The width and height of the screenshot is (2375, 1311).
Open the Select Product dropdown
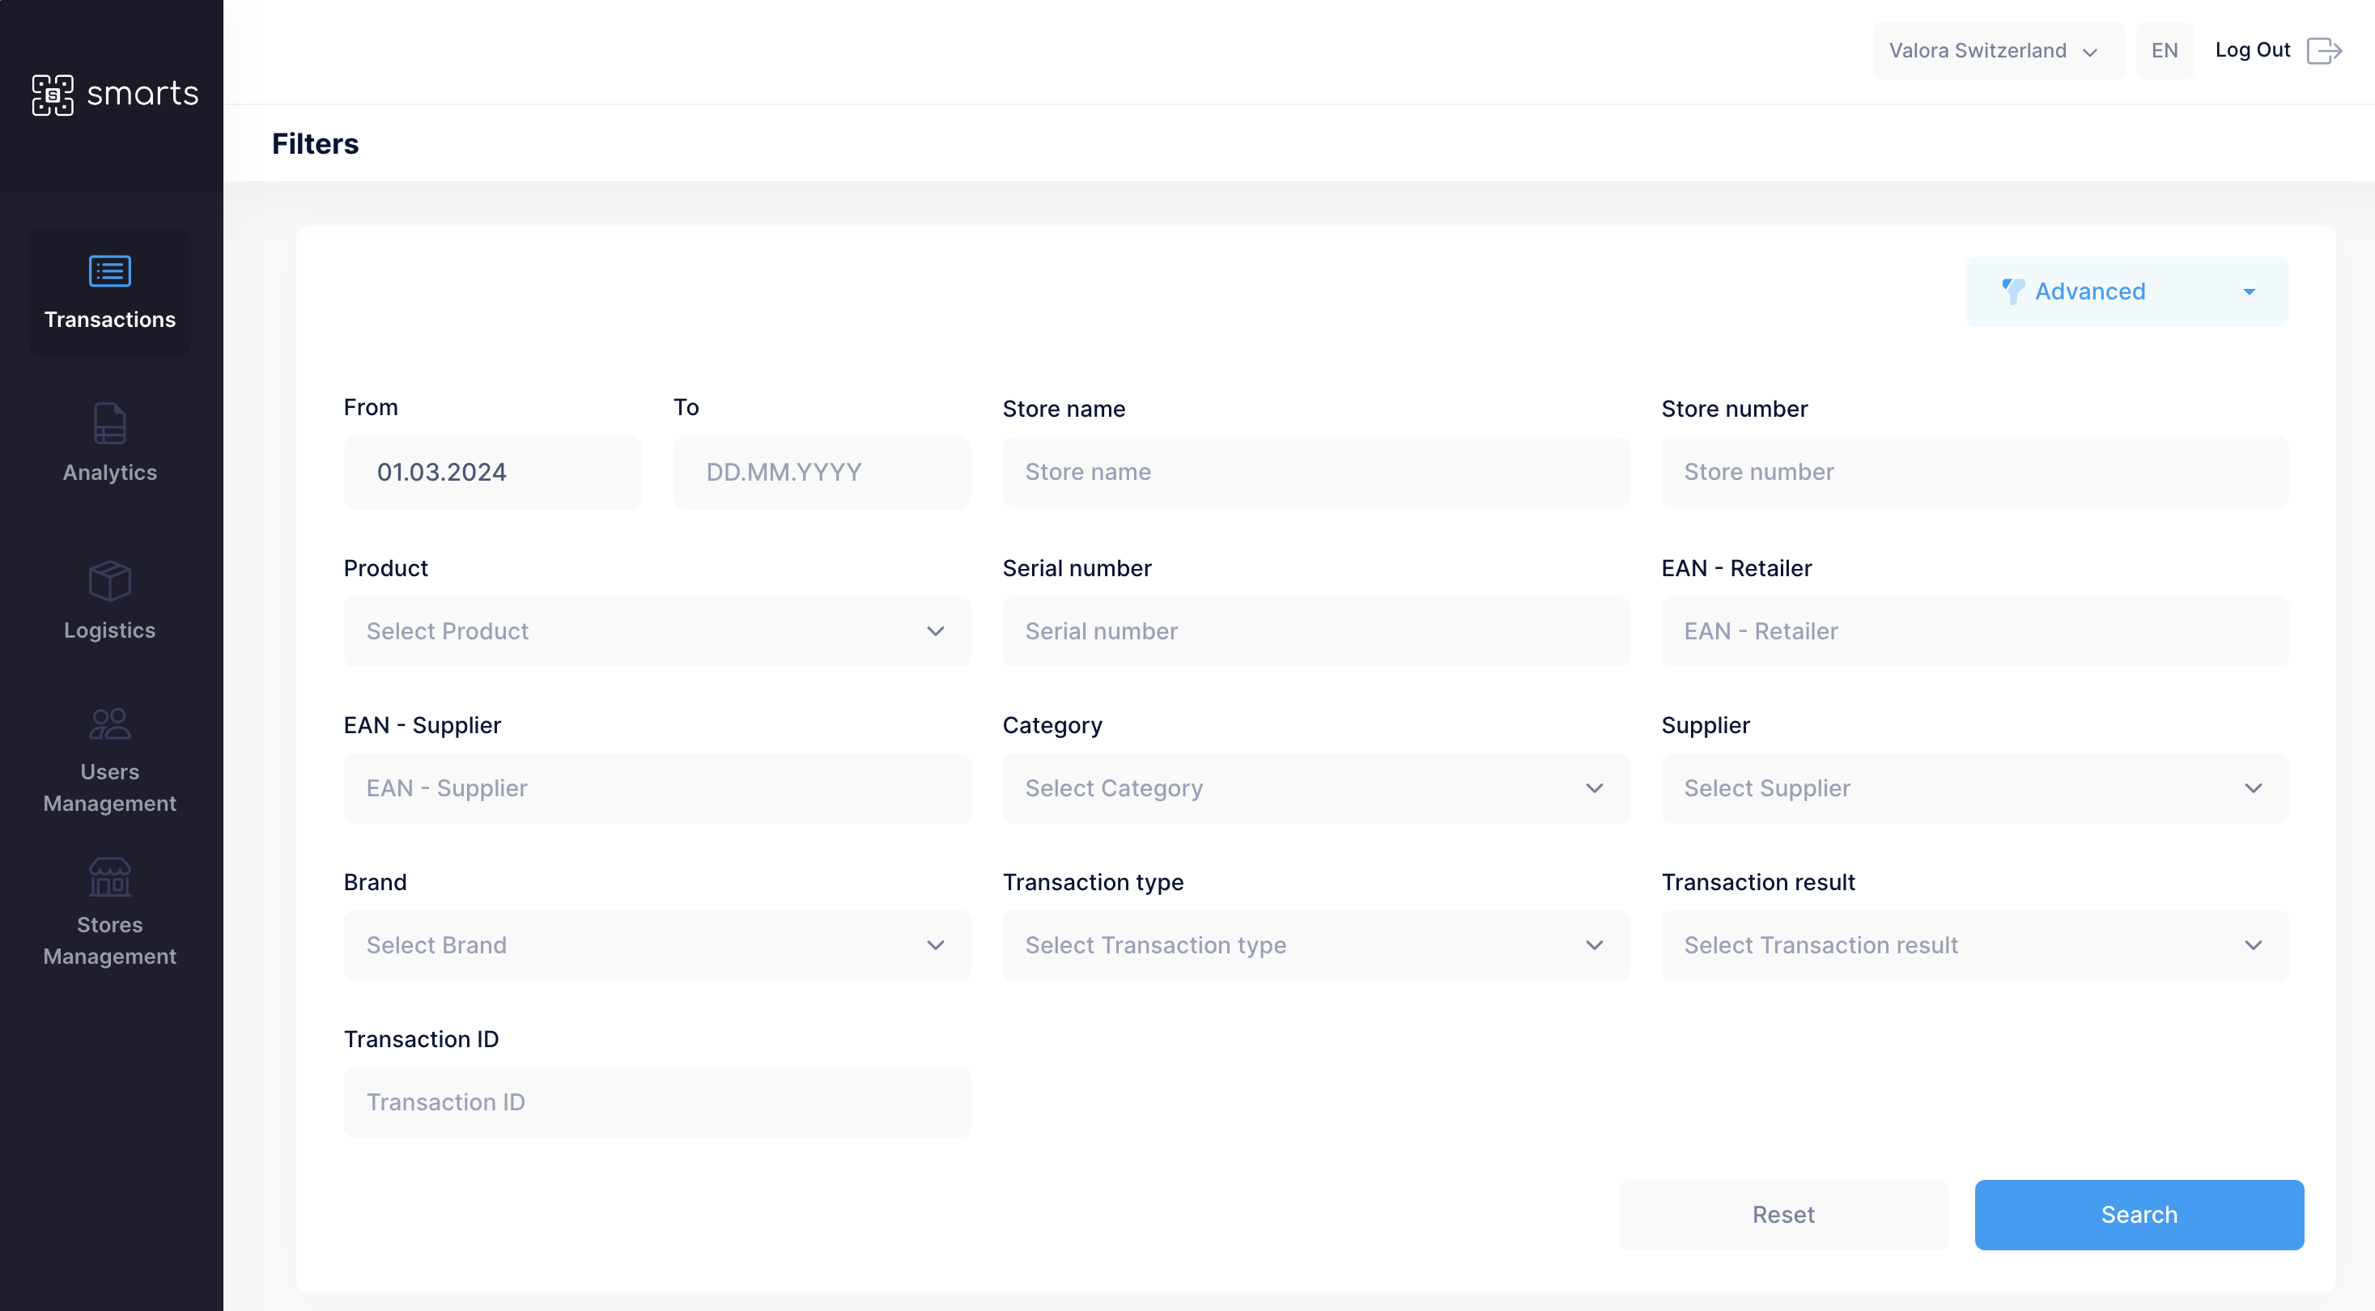pos(656,631)
